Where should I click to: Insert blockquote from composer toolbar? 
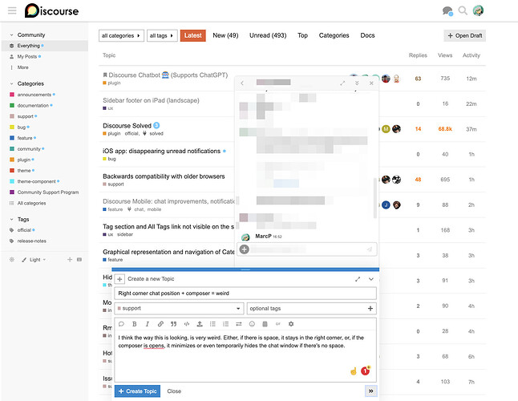point(173,324)
